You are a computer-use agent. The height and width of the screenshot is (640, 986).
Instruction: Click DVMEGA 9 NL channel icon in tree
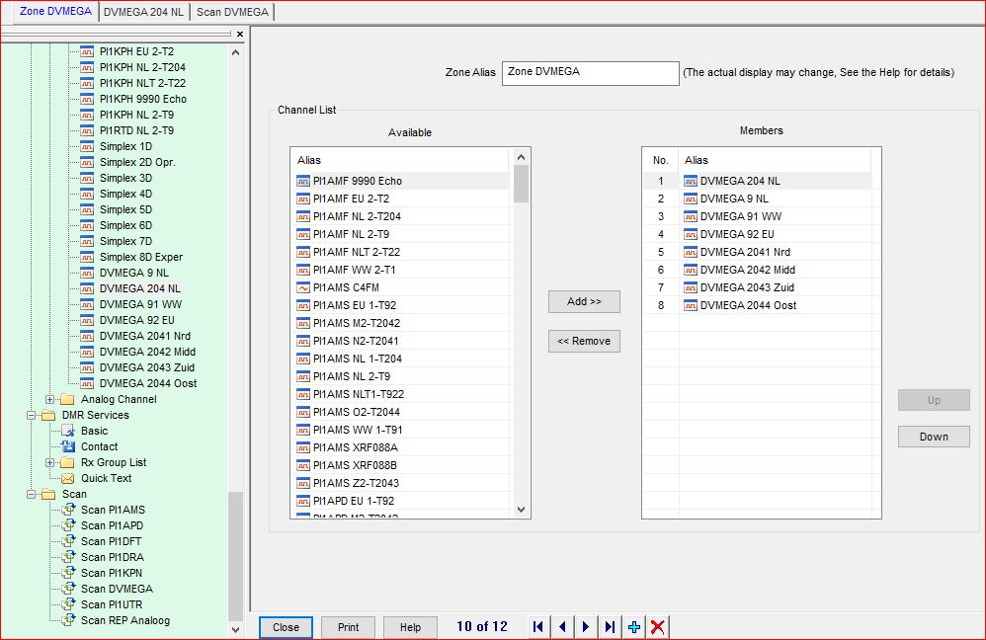coord(87,273)
